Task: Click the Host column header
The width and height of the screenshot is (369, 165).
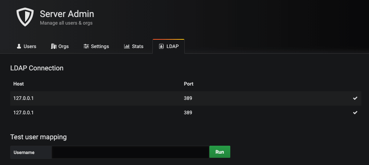Action: tap(19, 84)
